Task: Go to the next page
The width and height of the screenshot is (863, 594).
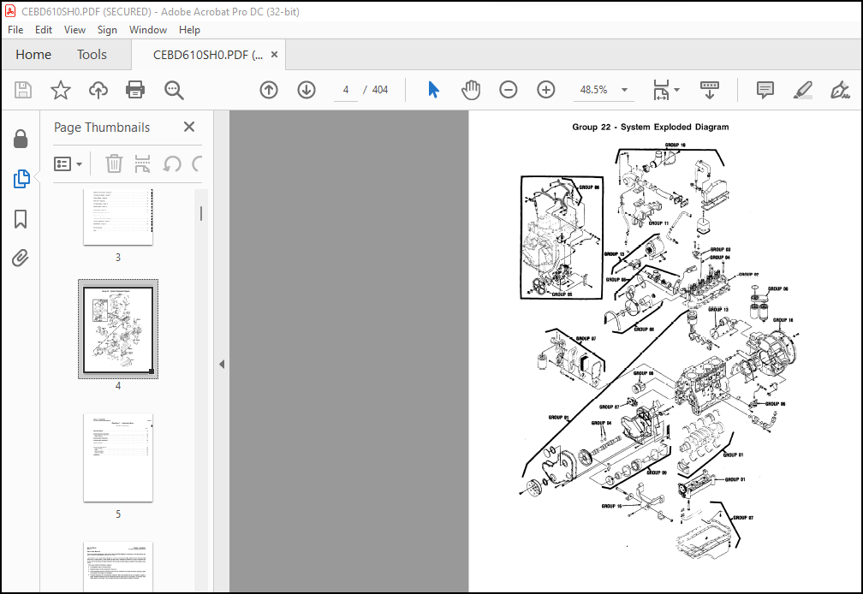Action: (x=307, y=90)
